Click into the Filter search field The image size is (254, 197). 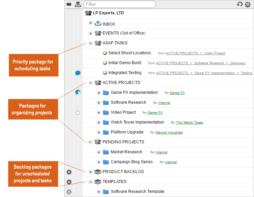(x=119, y=4)
